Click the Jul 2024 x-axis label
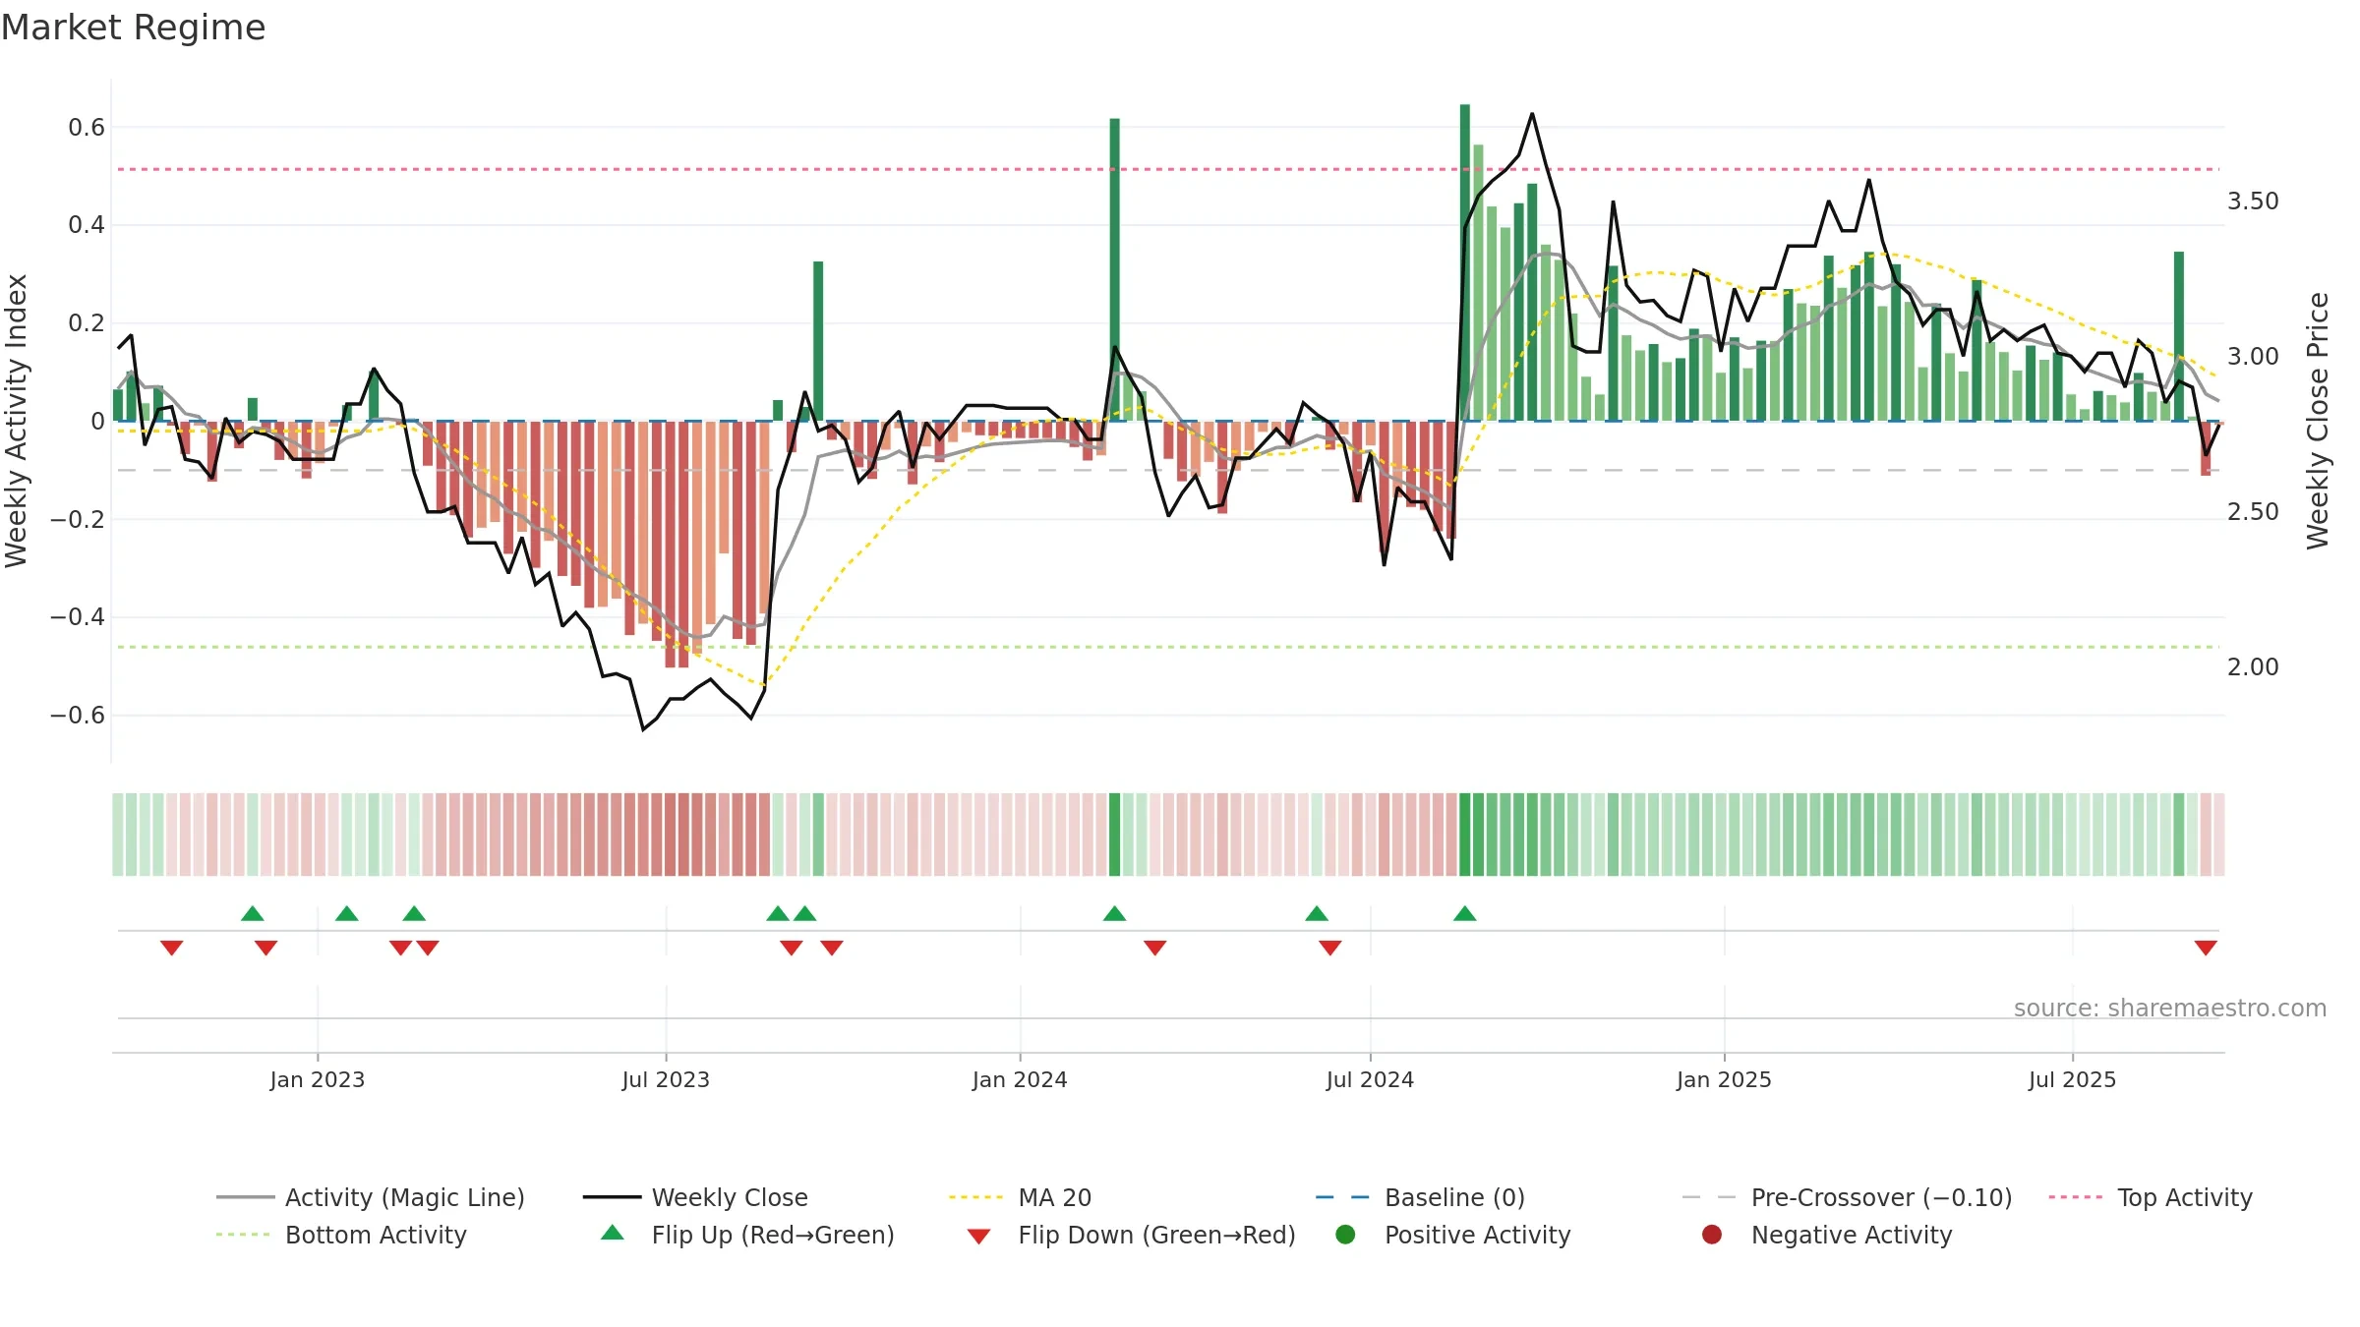Screen dimensions: 2360x1327 (1370, 1079)
